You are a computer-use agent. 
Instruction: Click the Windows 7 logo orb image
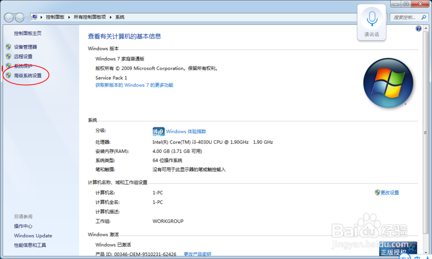click(x=388, y=83)
